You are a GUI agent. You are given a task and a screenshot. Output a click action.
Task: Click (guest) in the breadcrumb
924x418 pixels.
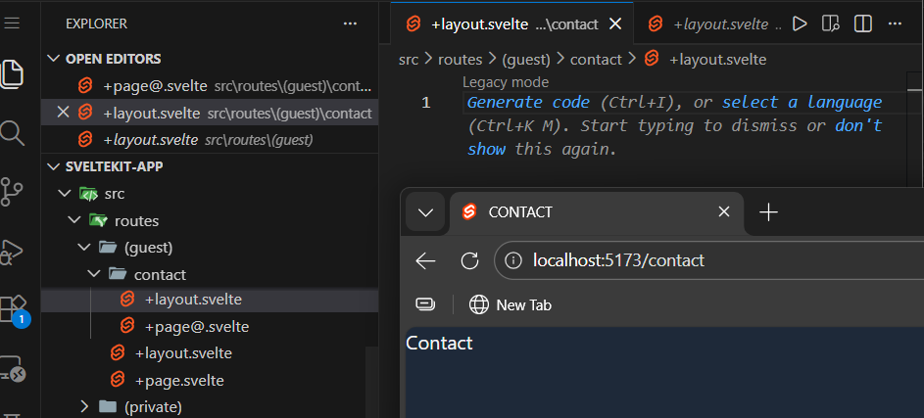tap(525, 60)
